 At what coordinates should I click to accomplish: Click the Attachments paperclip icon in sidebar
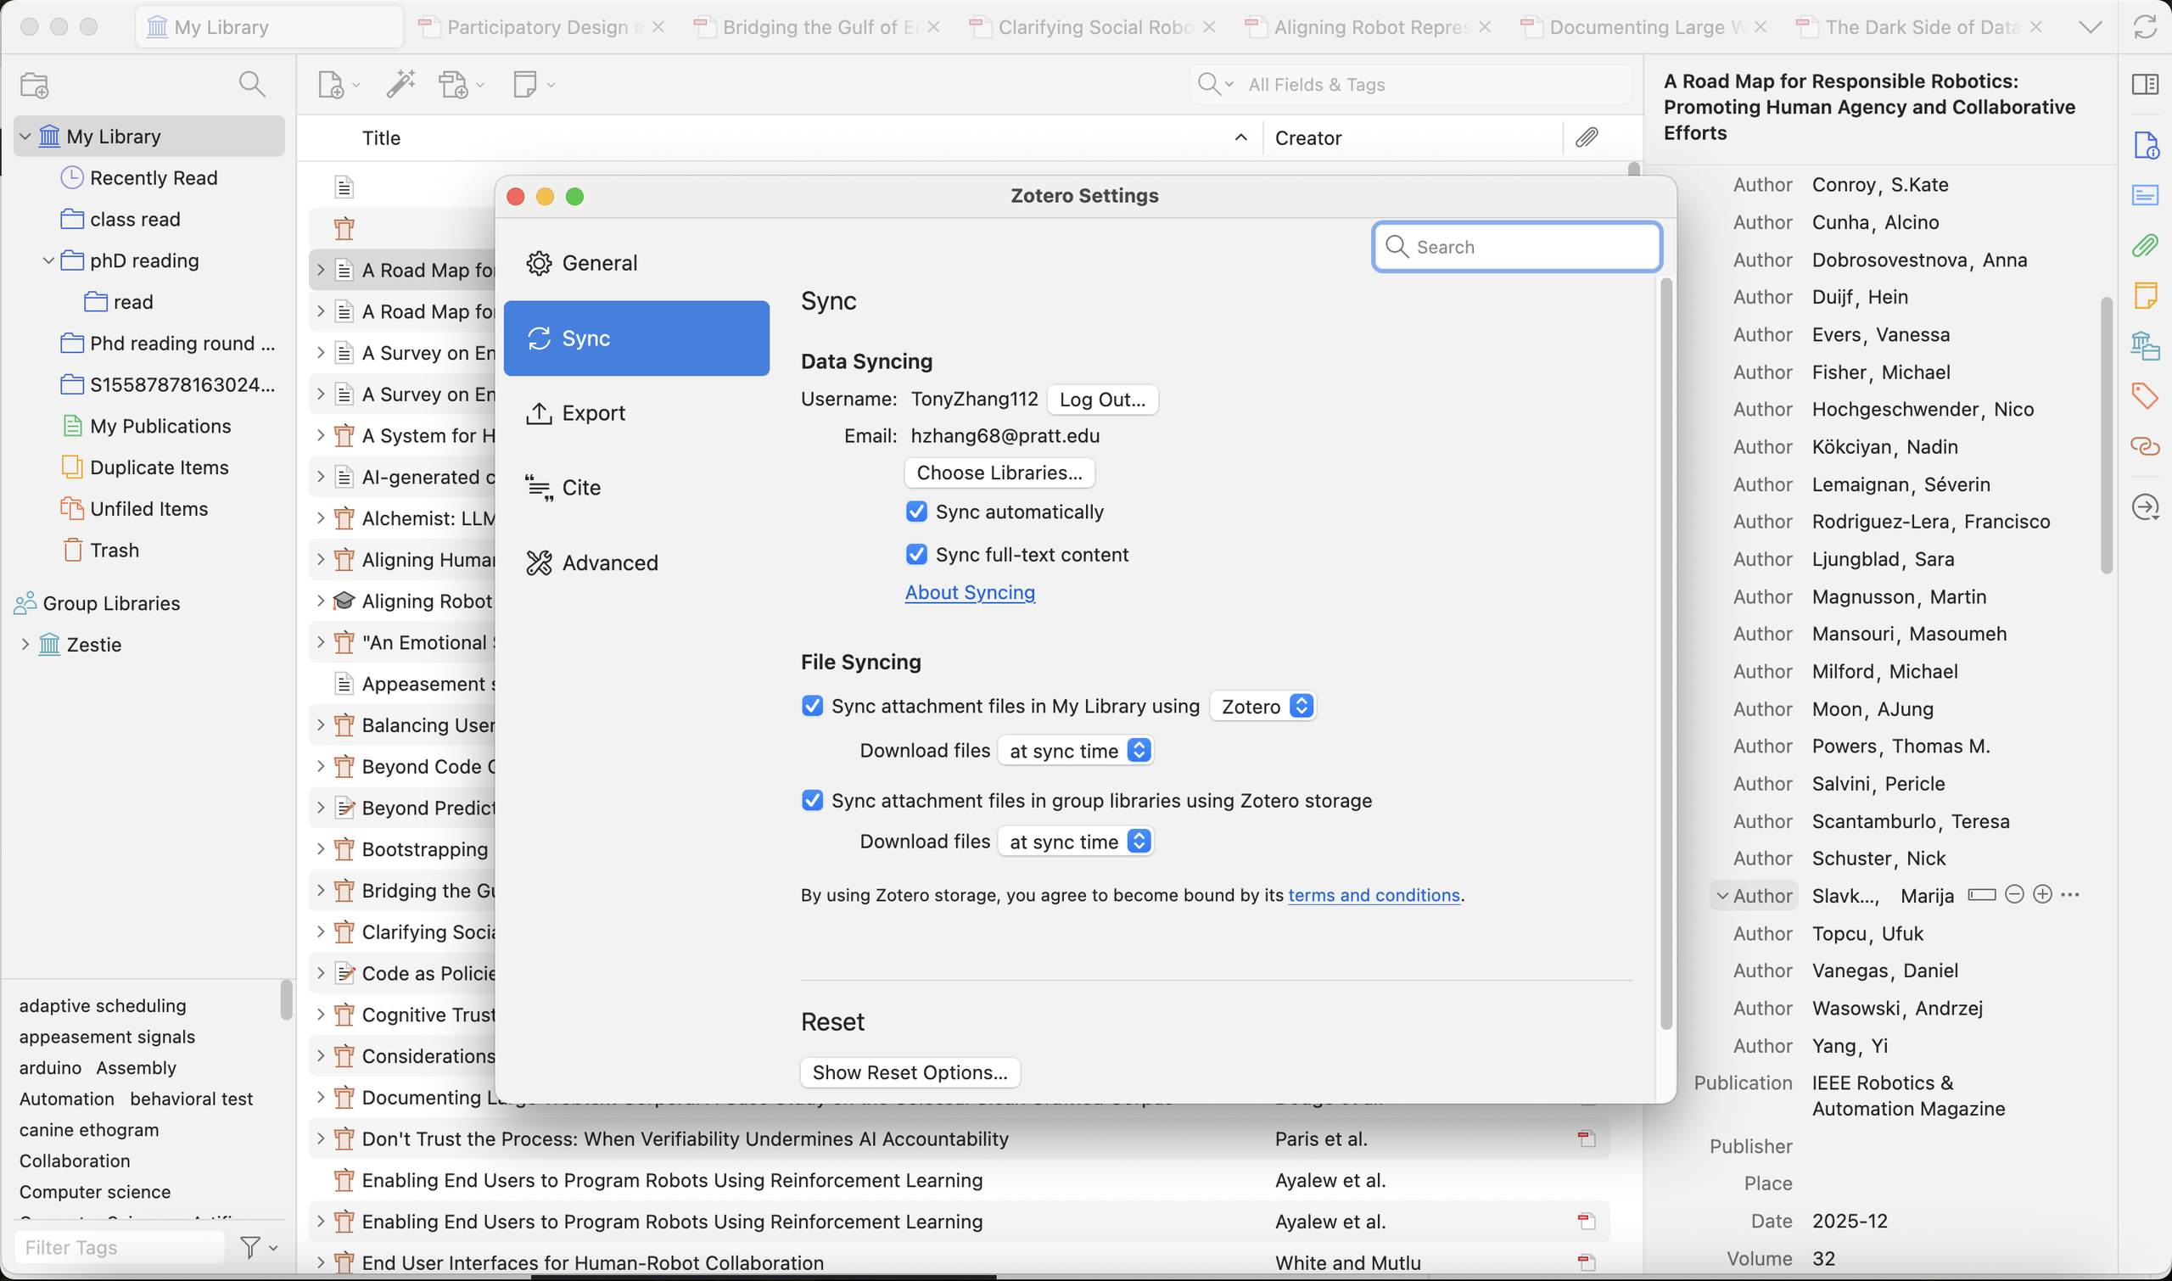tap(2145, 246)
